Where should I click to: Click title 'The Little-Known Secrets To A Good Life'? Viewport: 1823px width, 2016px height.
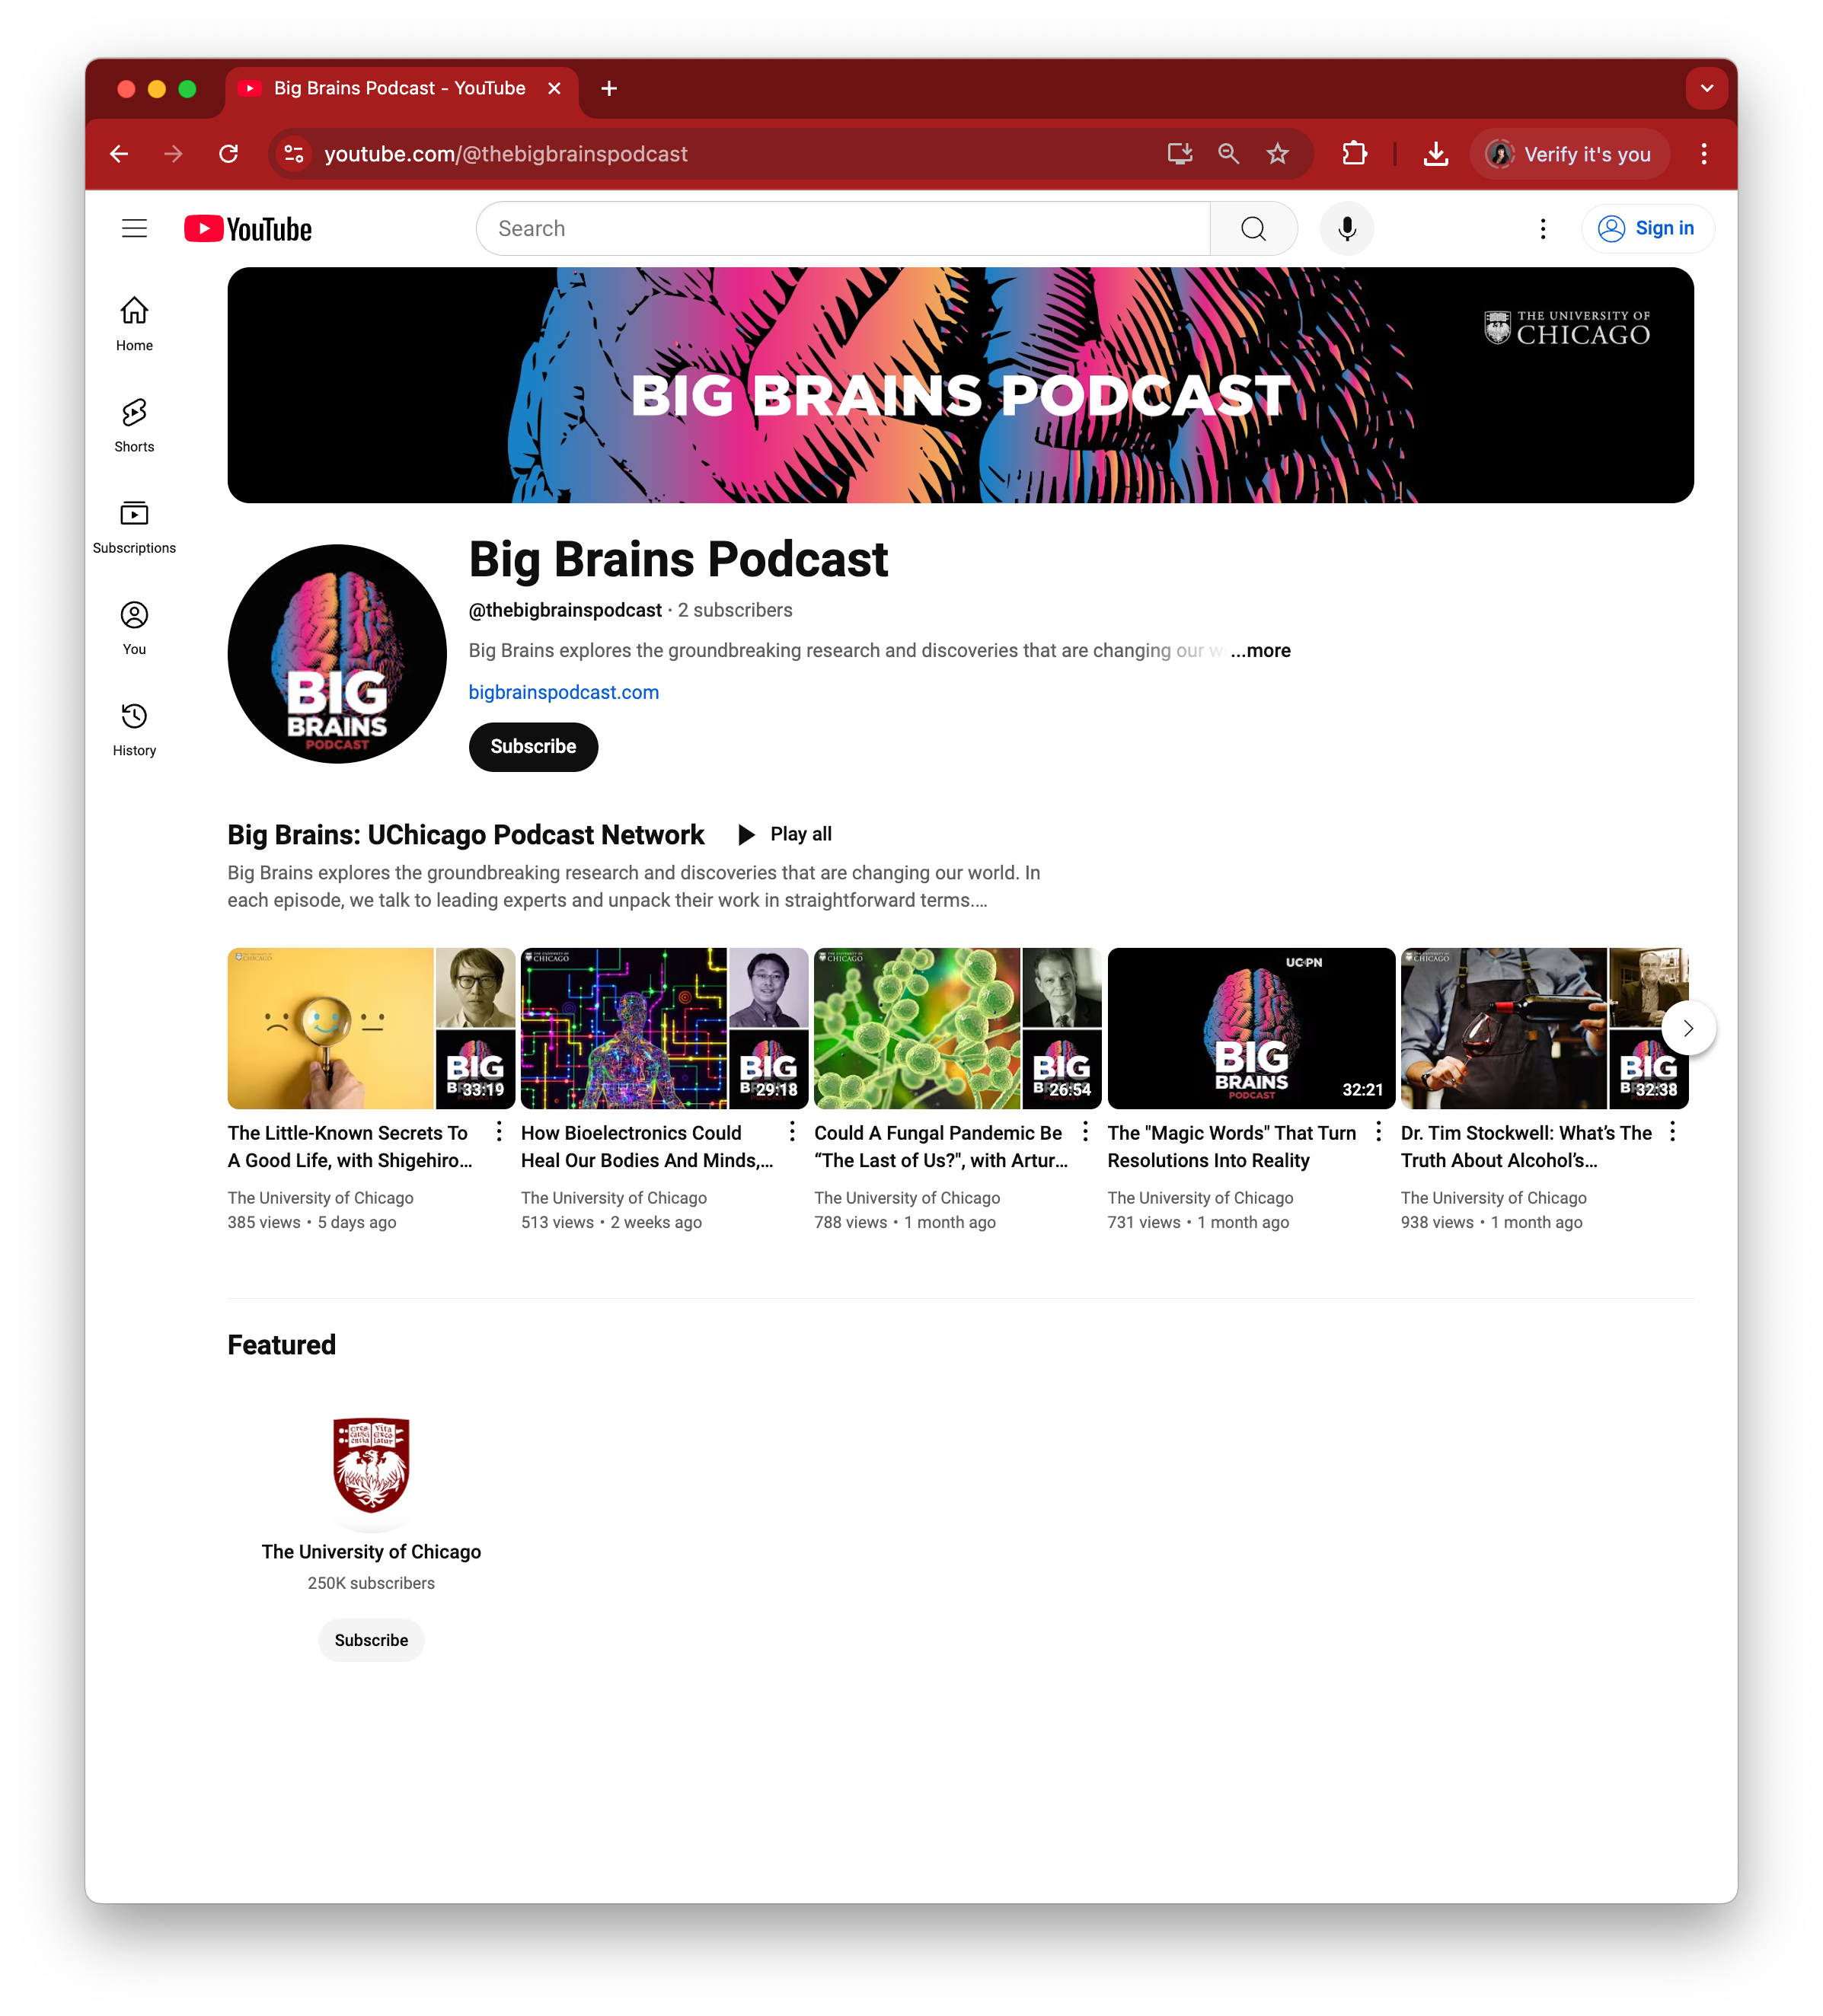(350, 1147)
